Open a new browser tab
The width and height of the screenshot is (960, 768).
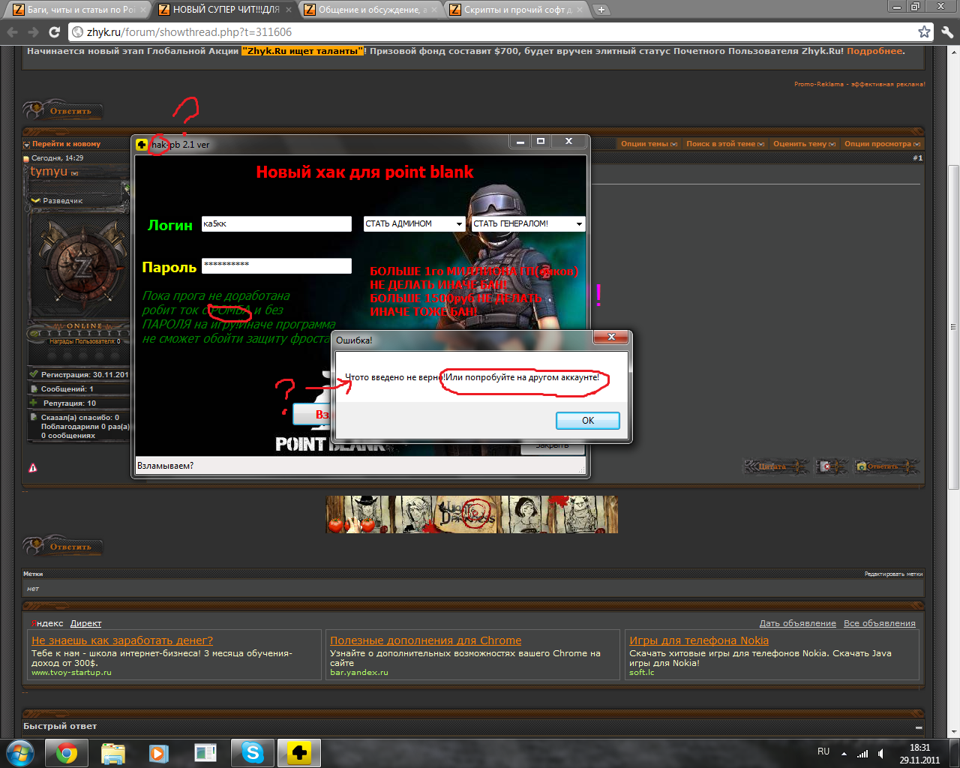(x=601, y=10)
